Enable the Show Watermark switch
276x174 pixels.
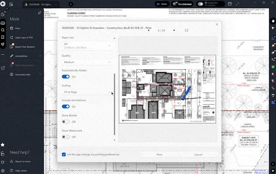point(66,137)
